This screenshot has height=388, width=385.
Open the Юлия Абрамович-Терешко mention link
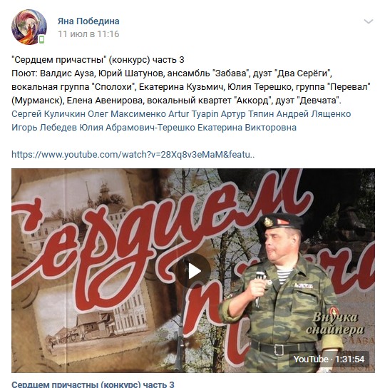(137, 128)
